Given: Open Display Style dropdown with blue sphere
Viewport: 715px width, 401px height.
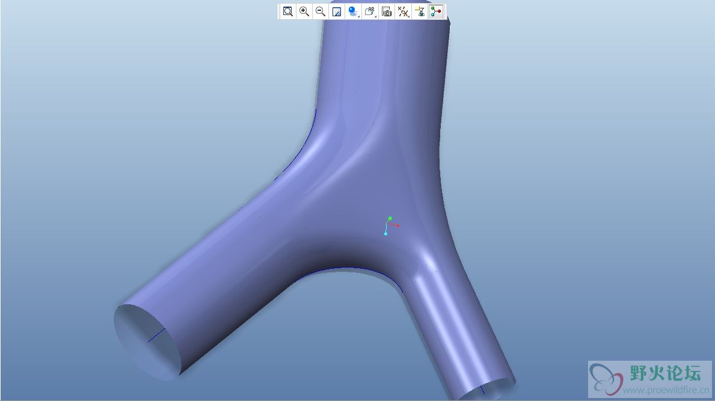Looking at the screenshot, I should pyautogui.click(x=354, y=11).
